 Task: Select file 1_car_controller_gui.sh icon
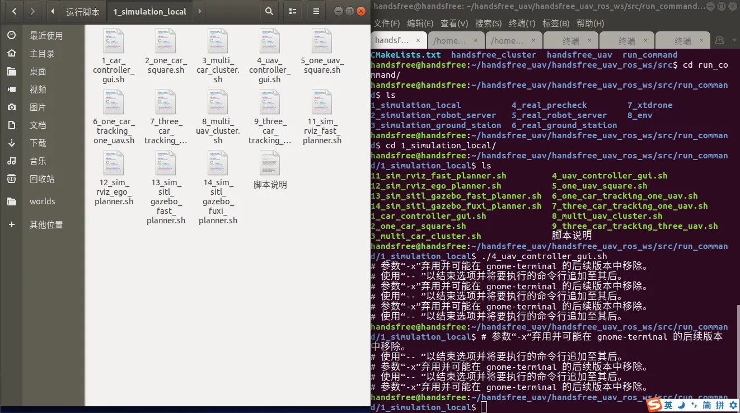click(x=114, y=41)
